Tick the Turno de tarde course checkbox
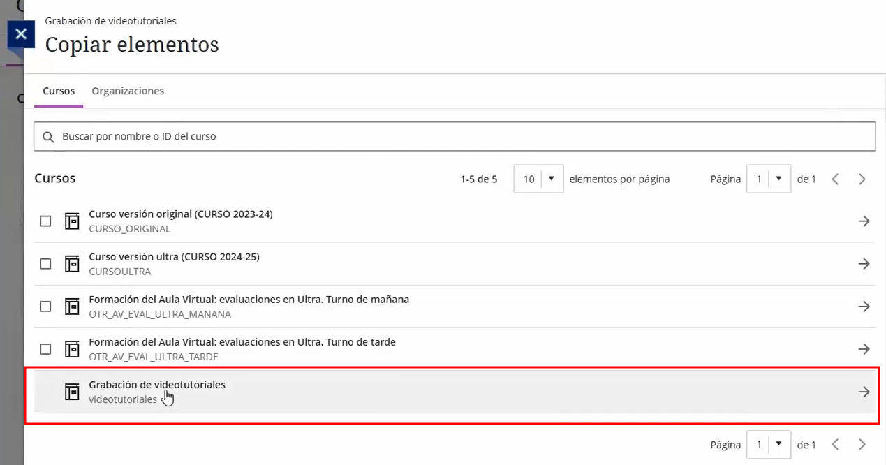 [x=45, y=349]
